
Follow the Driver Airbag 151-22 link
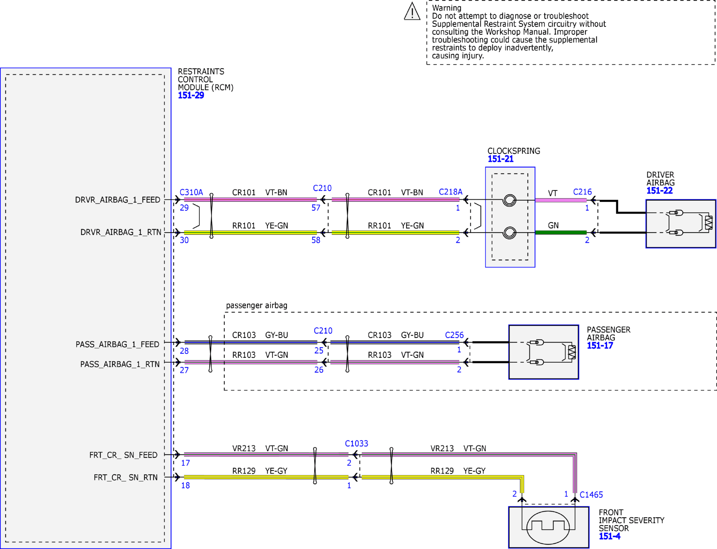coord(659,191)
